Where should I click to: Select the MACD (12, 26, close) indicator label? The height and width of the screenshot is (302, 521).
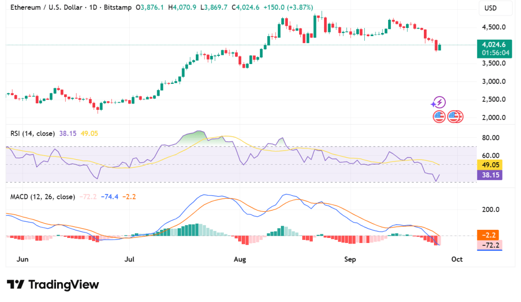tap(43, 197)
